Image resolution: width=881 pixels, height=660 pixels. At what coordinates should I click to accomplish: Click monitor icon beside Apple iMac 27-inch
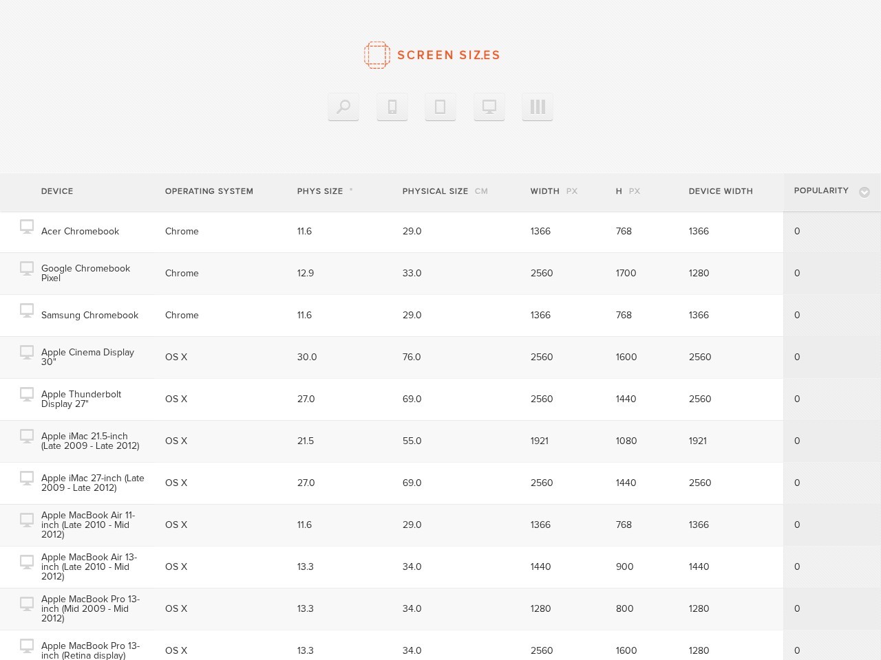point(27,478)
